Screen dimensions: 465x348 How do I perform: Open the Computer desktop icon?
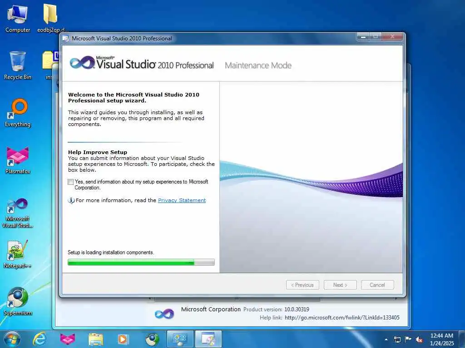[x=18, y=18]
